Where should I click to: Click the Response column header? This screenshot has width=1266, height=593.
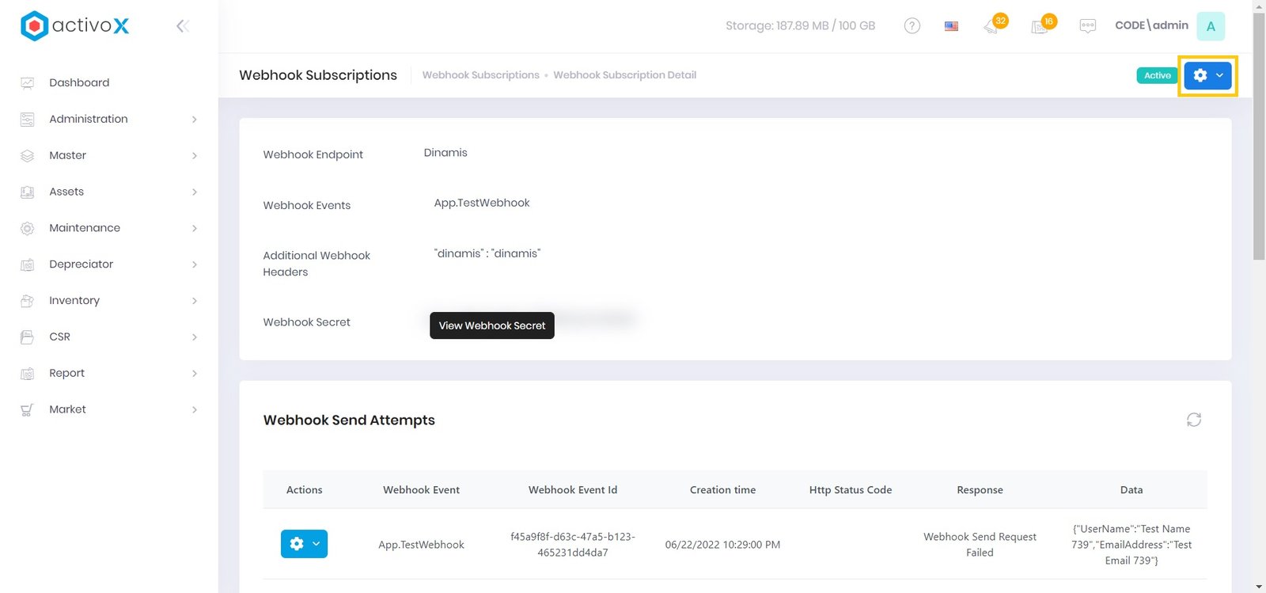click(x=980, y=490)
